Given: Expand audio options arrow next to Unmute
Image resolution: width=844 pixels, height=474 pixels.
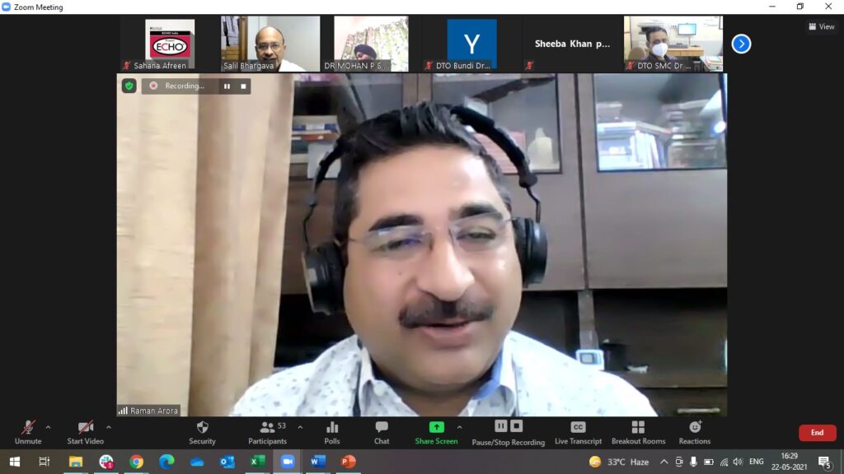Looking at the screenshot, I should (48, 427).
